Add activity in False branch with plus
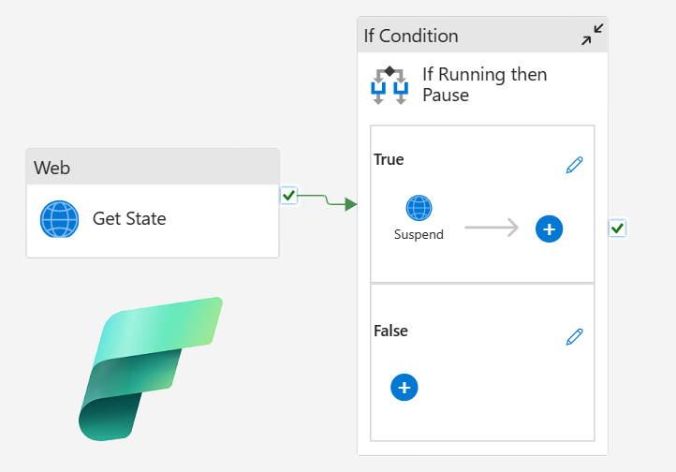 (404, 387)
